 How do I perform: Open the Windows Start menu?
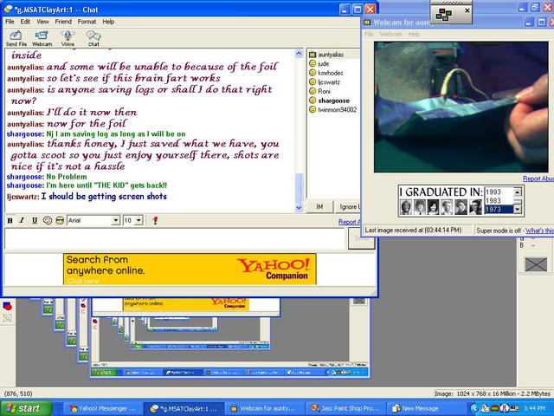click(x=26, y=408)
